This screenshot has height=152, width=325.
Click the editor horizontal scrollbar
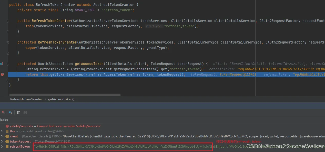coord(65,95)
